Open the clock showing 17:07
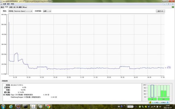 168,107
